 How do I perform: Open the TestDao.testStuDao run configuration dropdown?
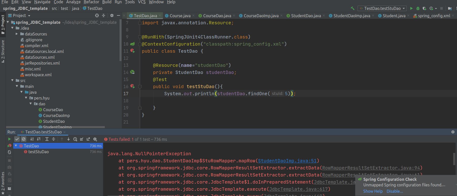click(382, 8)
